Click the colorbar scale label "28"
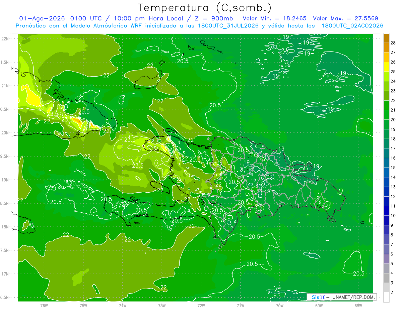402x310 pixels. coord(393,43)
